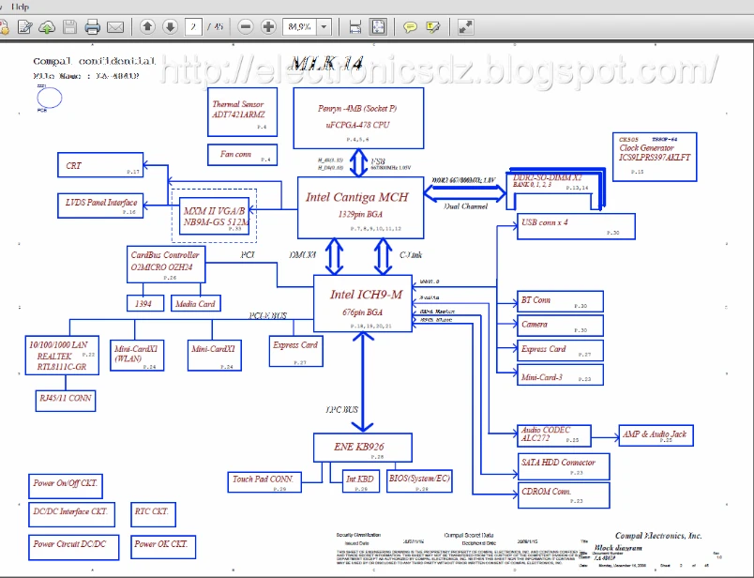Click the 'Penryn -4MB (Socket P)' CPU block

click(x=359, y=118)
